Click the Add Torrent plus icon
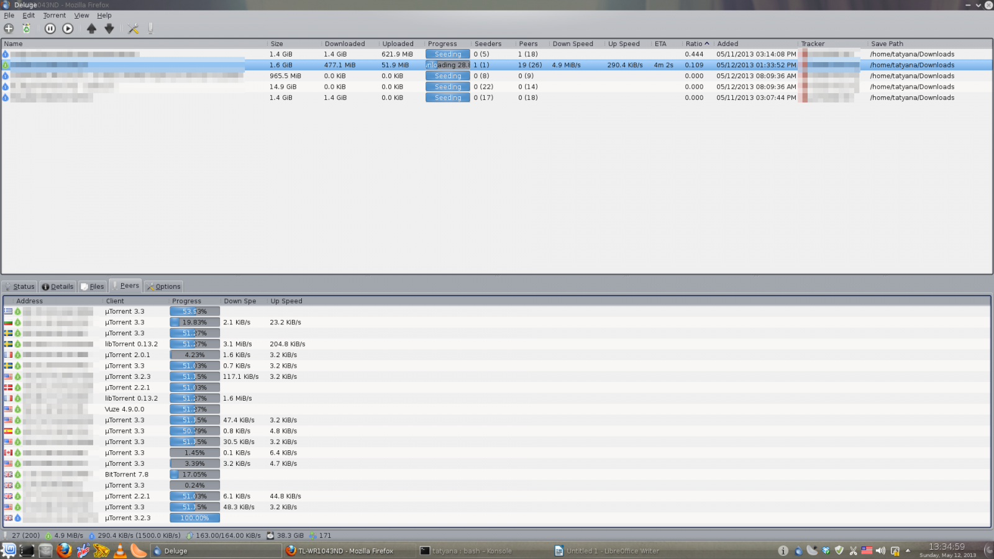The width and height of the screenshot is (994, 559). coord(9,29)
